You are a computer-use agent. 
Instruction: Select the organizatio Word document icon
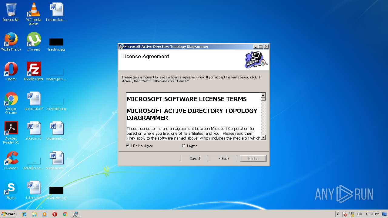coord(56,131)
